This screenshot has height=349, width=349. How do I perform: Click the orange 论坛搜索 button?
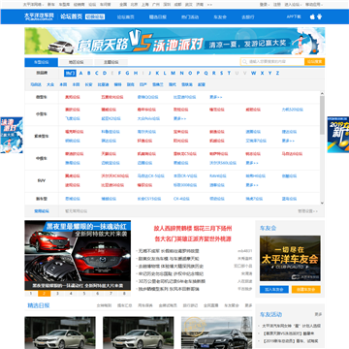tap(314, 62)
